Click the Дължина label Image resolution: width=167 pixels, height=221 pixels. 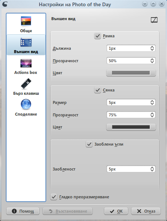pos(62,48)
